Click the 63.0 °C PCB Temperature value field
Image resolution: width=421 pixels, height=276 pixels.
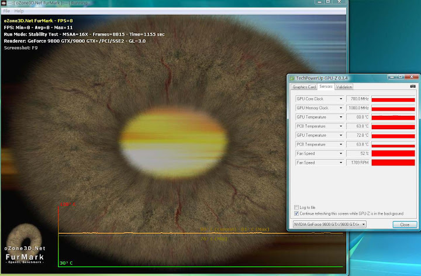coord(358,126)
